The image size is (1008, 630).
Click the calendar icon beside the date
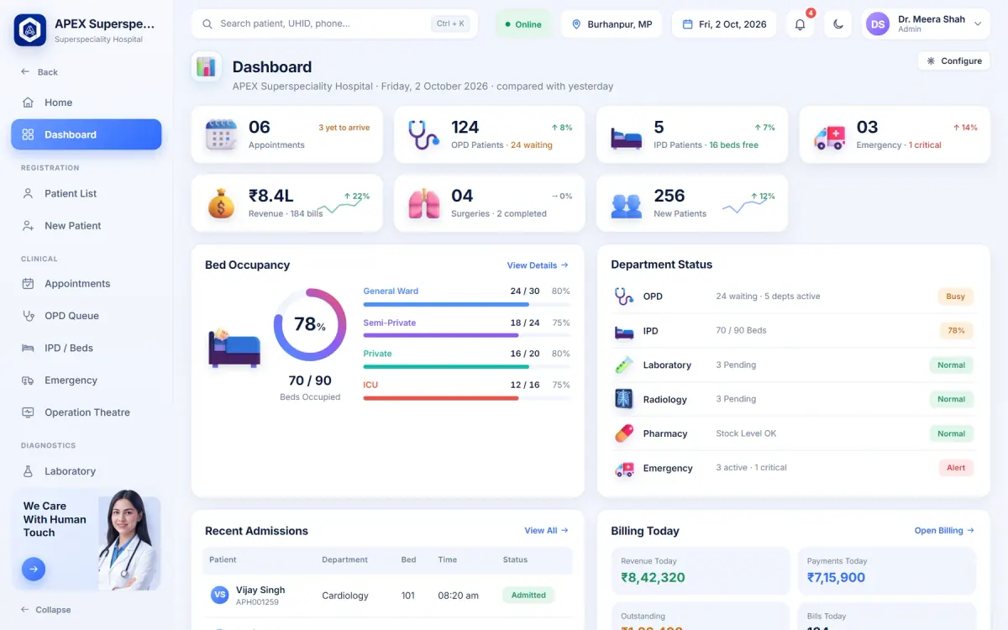[x=687, y=24]
